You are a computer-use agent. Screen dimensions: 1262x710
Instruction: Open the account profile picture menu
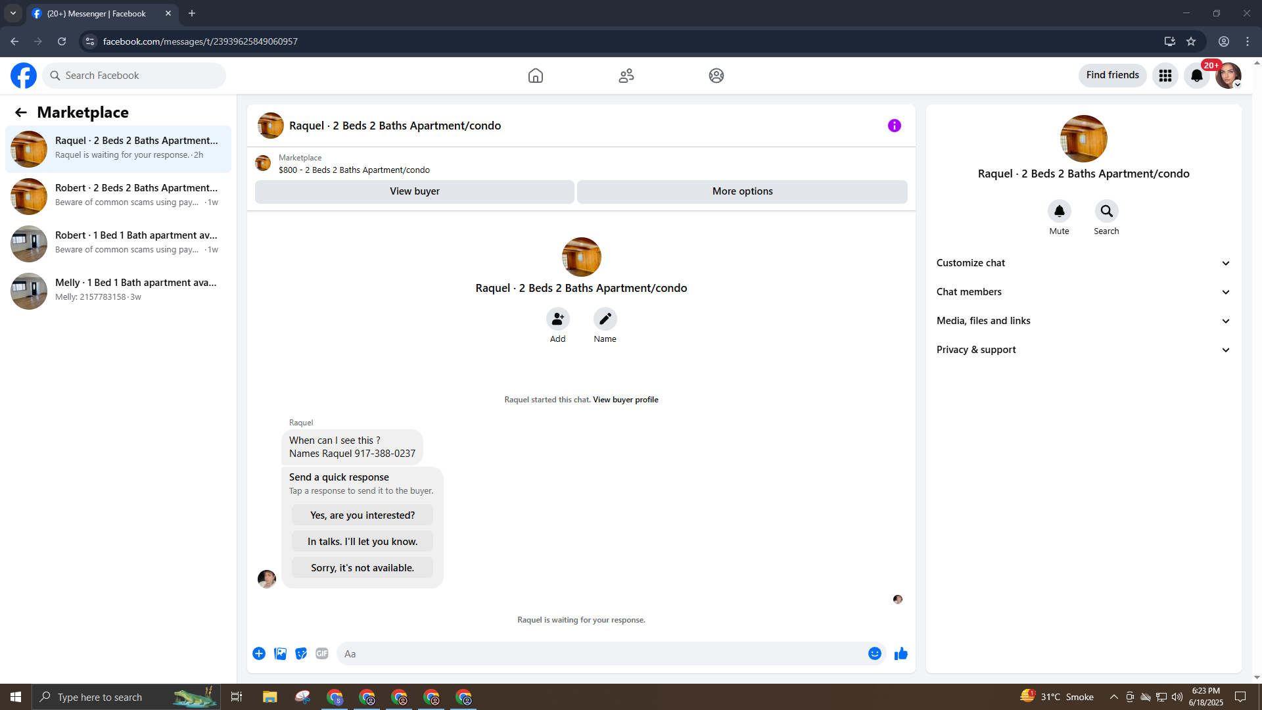[x=1228, y=76]
